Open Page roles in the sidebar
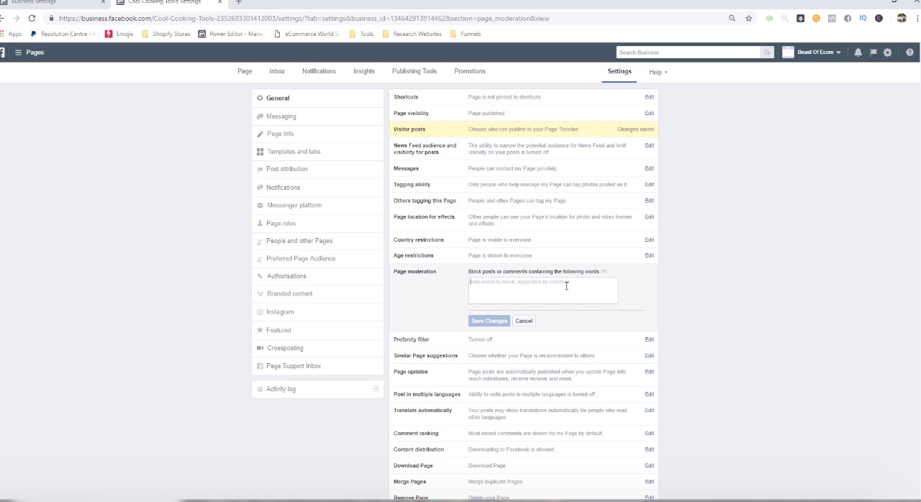 pos(317,224)
